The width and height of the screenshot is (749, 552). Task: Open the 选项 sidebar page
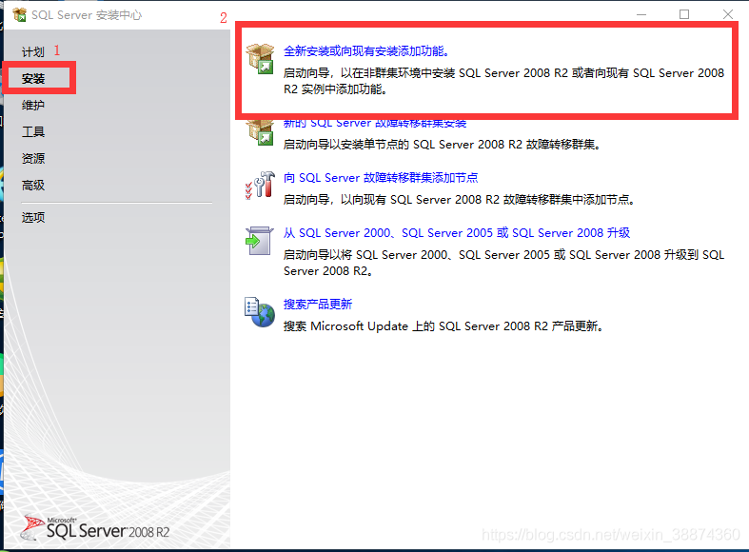33,218
